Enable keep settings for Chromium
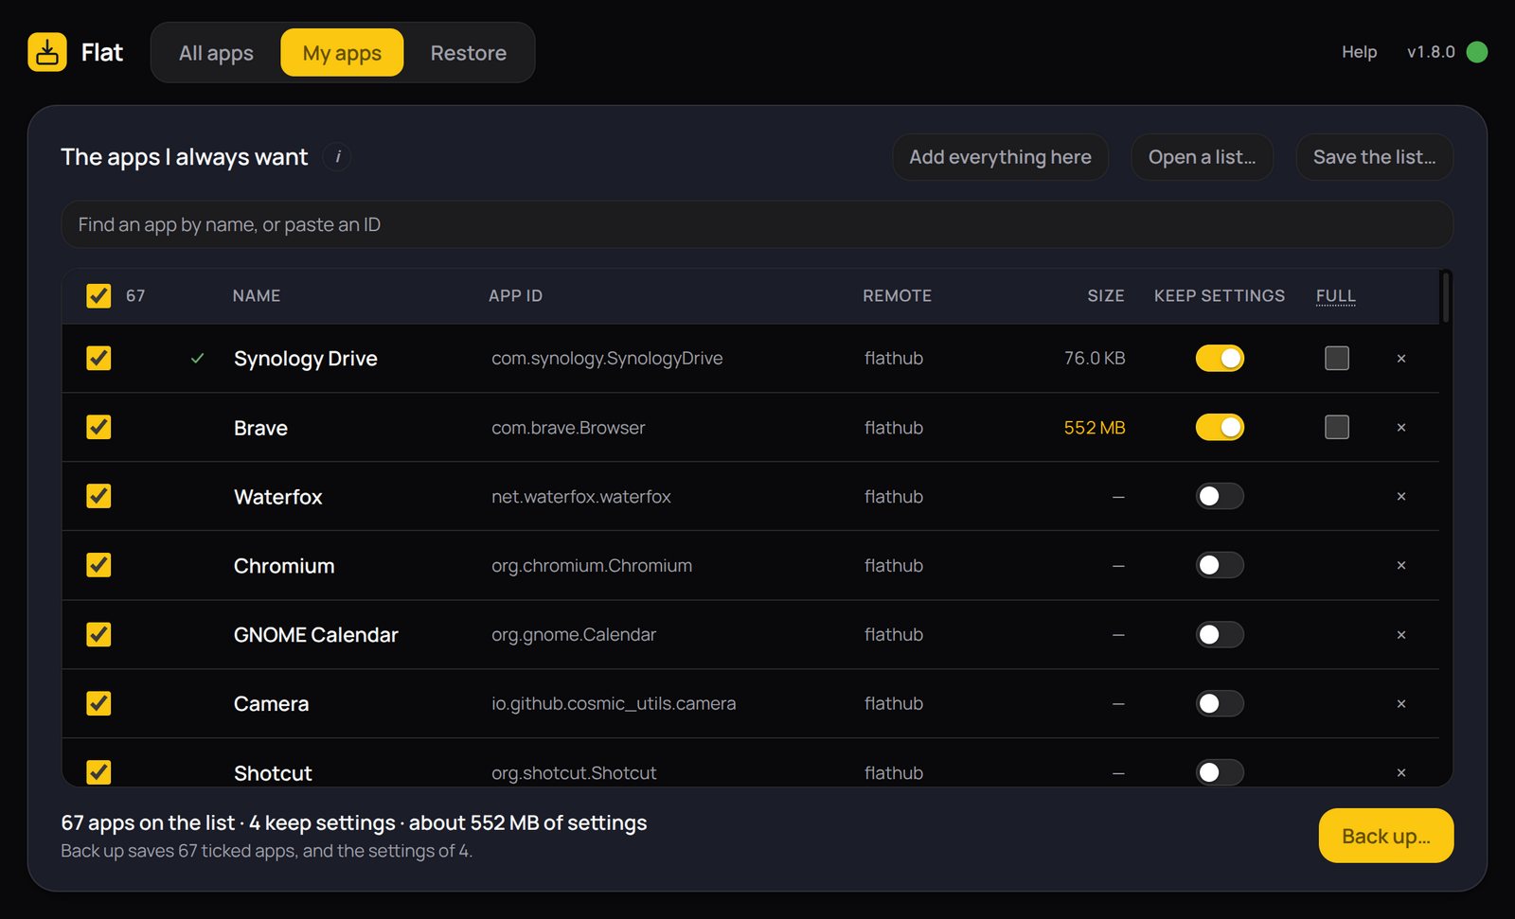This screenshot has width=1515, height=919. coord(1220,565)
